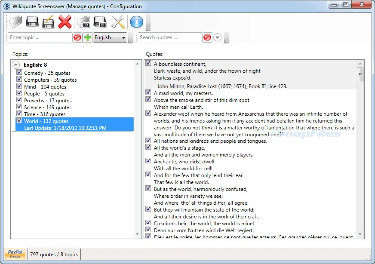Click the Save As pencil-disk icon
375x264 pixels.
coord(48,22)
